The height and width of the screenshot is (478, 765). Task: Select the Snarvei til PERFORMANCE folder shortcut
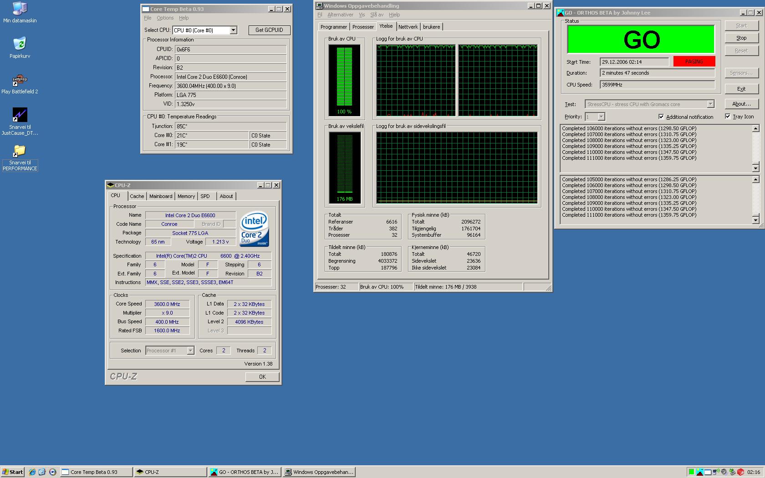point(20,157)
